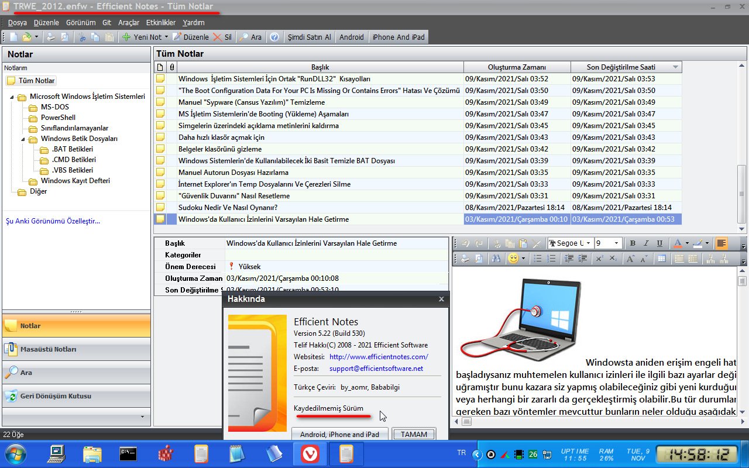Toggle bullet list formatting
The height and width of the screenshot is (468, 749).
[x=538, y=259]
